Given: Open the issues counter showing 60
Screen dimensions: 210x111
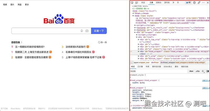Looking at the screenshot, I should [x=188, y=3].
